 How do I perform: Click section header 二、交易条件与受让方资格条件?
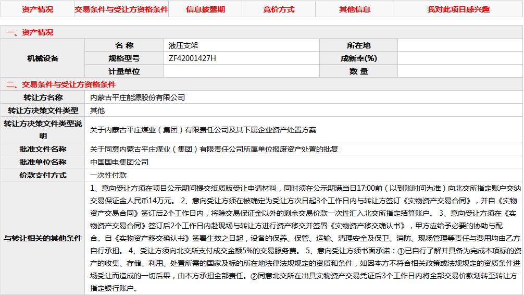[60, 84]
